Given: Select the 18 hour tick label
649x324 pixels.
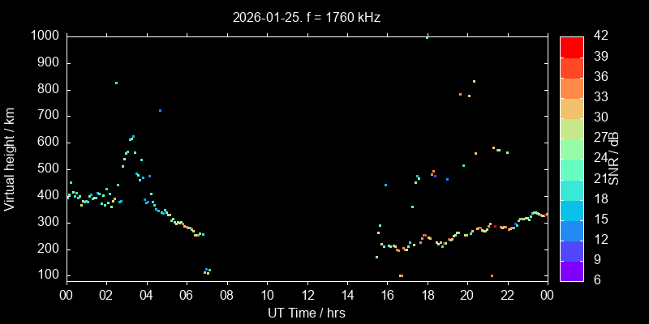Looking at the screenshot, I should 427,296.
